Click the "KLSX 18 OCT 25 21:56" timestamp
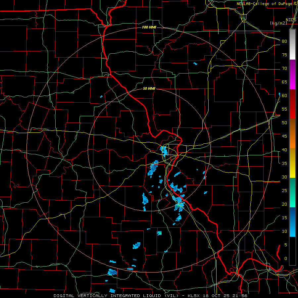 (218, 296)
